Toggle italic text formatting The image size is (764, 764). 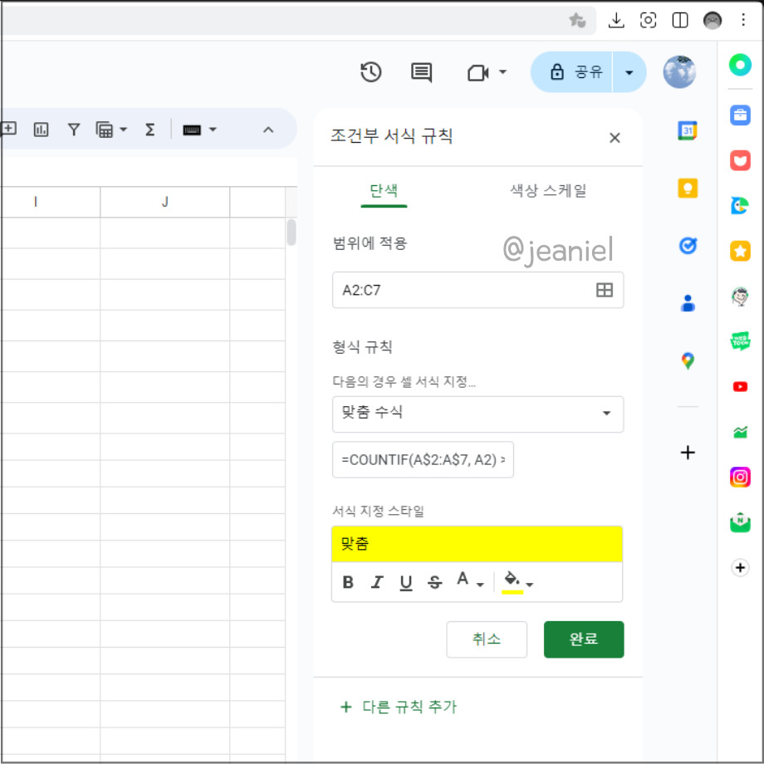tap(377, 582)
